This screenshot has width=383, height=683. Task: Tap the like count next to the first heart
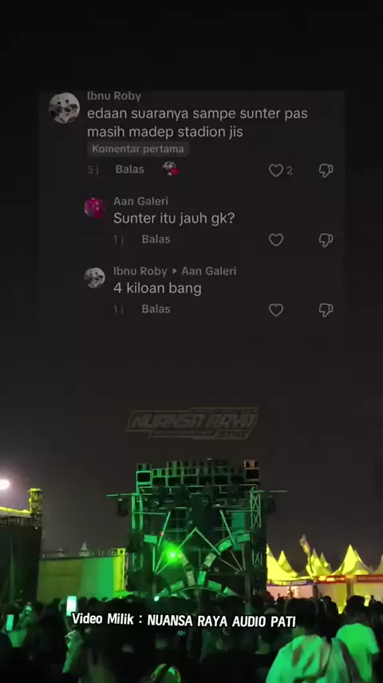click(290, 171)
